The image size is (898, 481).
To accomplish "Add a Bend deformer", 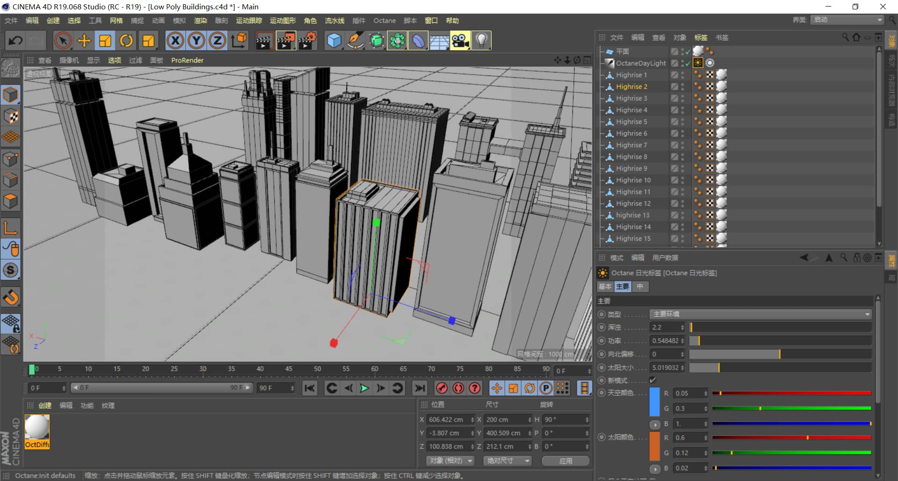I will (418, 41).
